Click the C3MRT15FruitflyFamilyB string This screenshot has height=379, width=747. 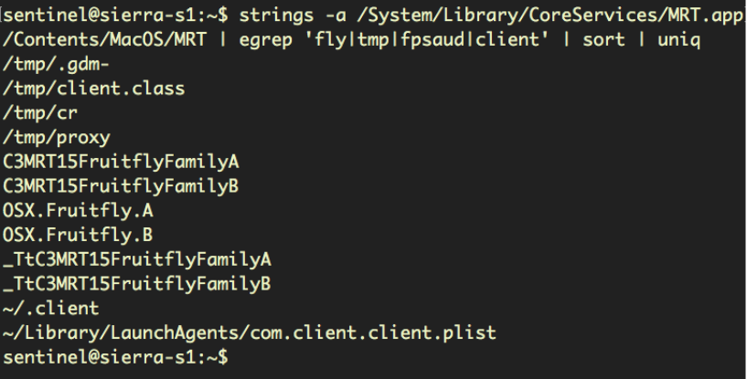click(x=121, y=185)
